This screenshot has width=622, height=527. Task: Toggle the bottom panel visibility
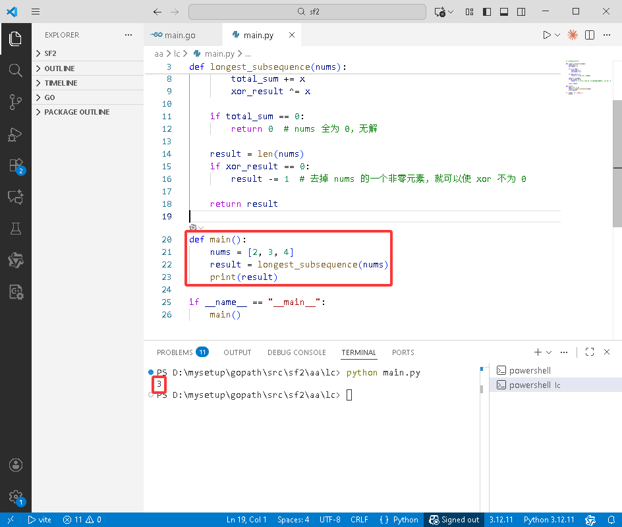point(504,12)
